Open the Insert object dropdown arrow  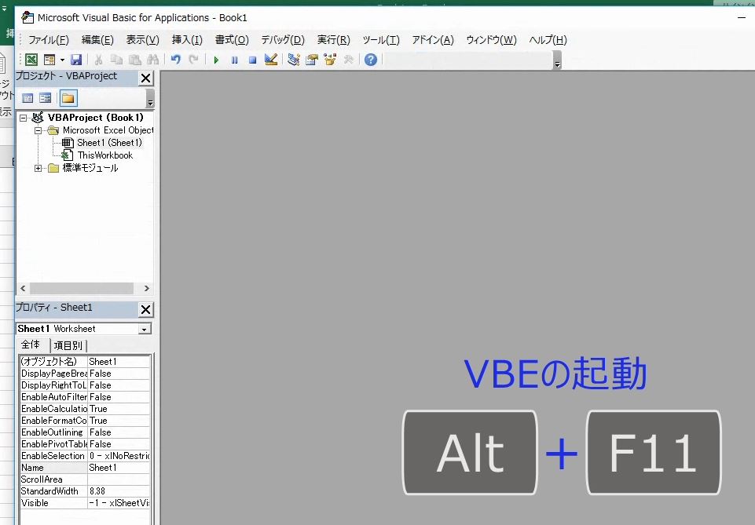pos(62,60)
